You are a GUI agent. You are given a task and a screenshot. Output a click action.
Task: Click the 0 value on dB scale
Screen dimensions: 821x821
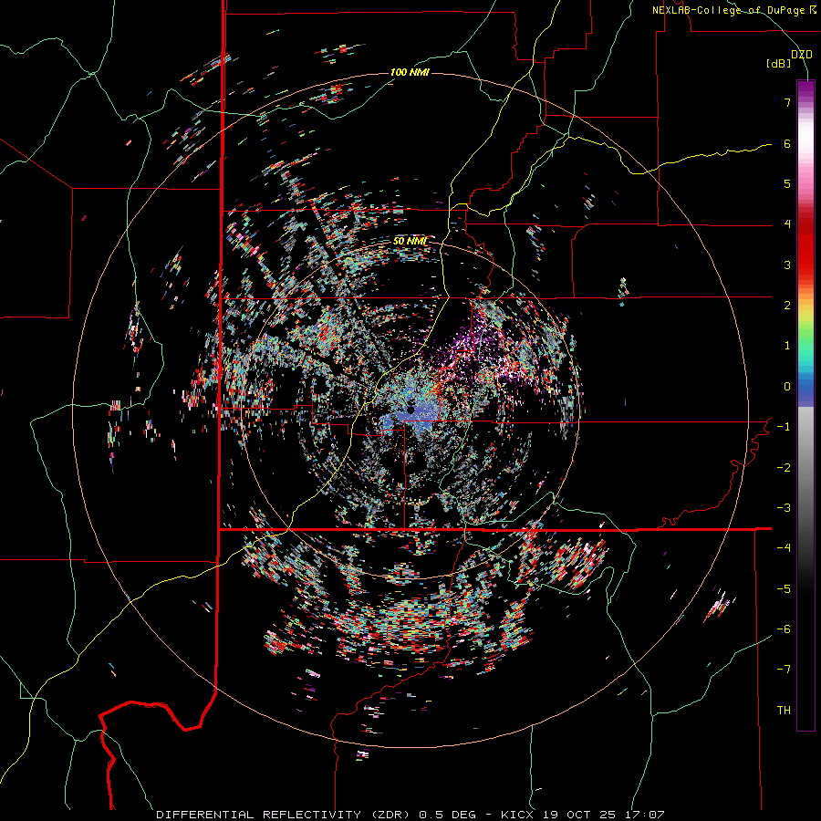(787, 387)
